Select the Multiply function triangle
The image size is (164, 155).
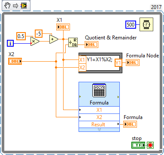(x=35, y=42)
